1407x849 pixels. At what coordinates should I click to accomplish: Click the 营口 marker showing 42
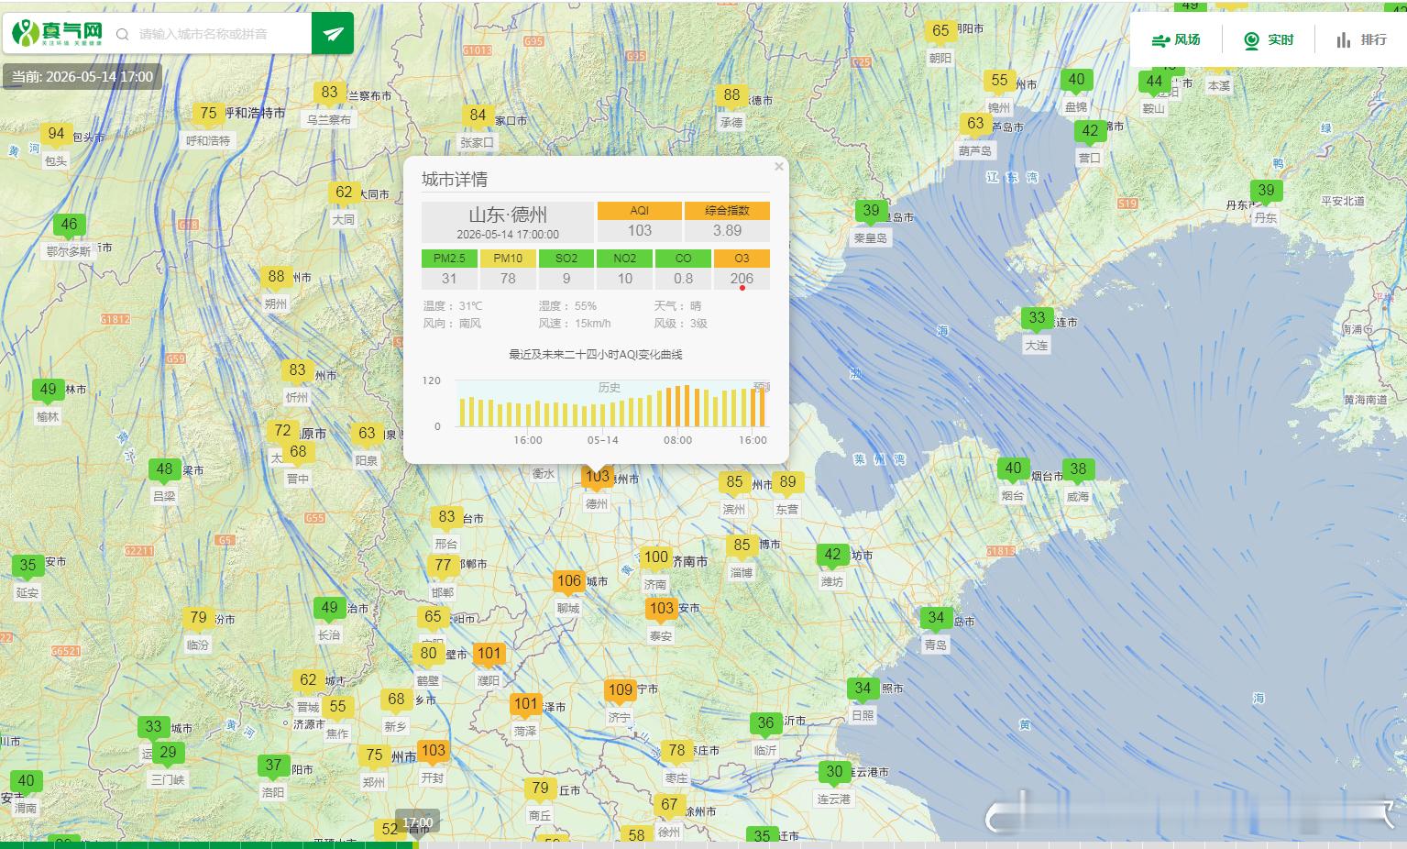tap(1090, 131)
